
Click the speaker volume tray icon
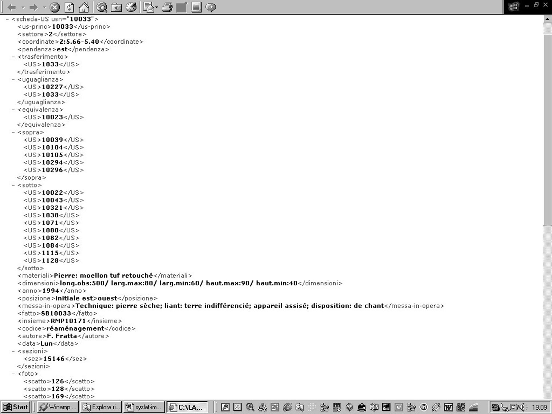523,407
